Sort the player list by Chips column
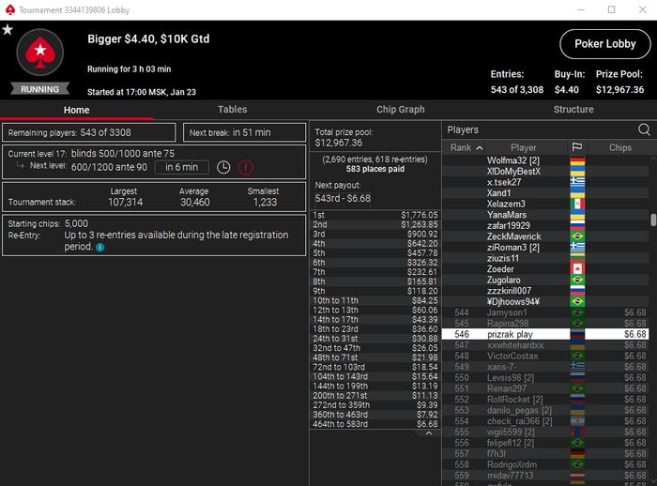The image size is (657, 486). 619,147
